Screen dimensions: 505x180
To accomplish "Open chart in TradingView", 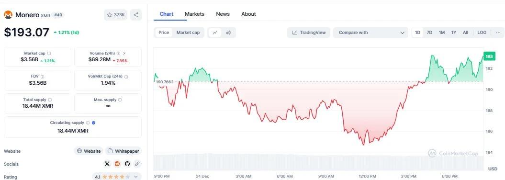I will (x=309, y=33).
